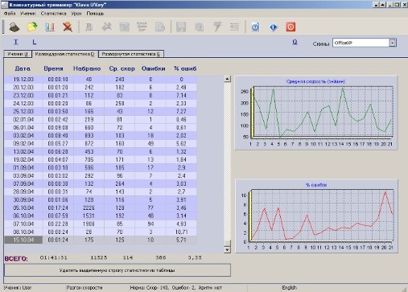Select the row dated 07.10.04
The height and width of the screenshot is (292, 408).
click(x=101, y=224)
